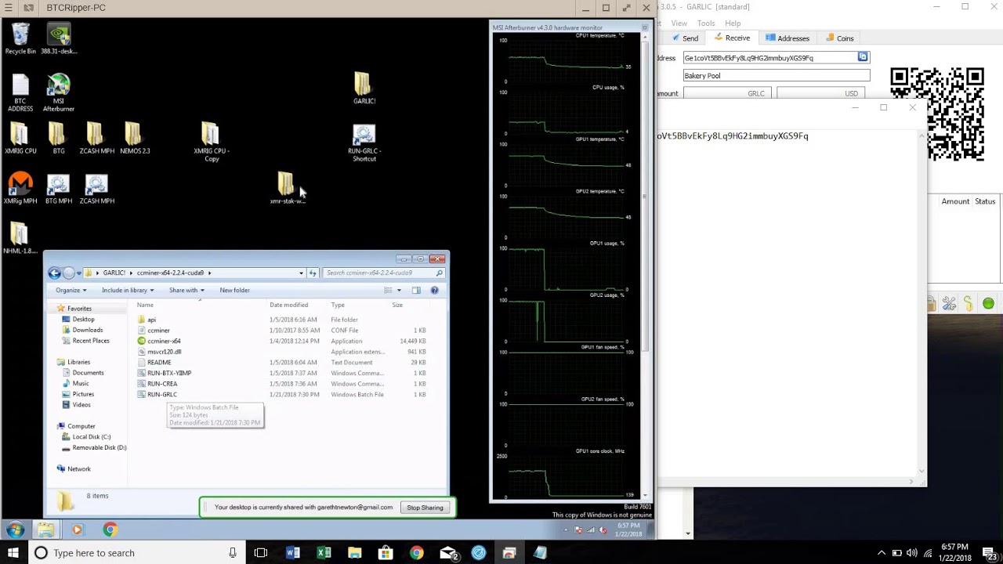Image resolution: width=1003 pixels, height=564 pixels.
Task: Click the New folder button
Action: pos(234,290)
